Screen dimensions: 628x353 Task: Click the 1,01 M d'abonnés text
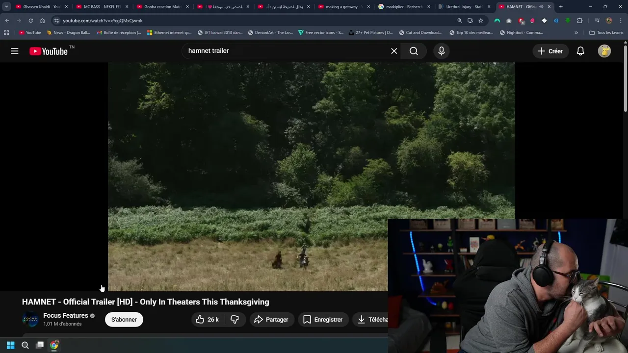pos(62,324)
